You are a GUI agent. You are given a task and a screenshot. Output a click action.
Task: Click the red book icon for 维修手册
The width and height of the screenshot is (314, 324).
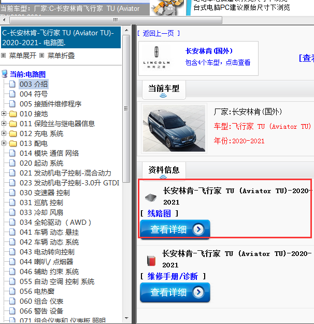(x=151, y=261)
